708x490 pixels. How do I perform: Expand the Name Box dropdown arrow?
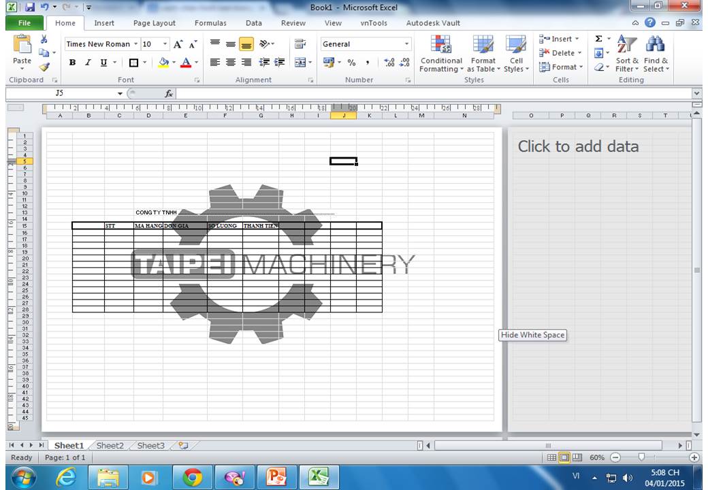120,93
